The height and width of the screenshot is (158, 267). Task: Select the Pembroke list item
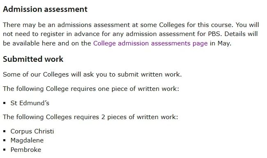[x=26, y=150]
